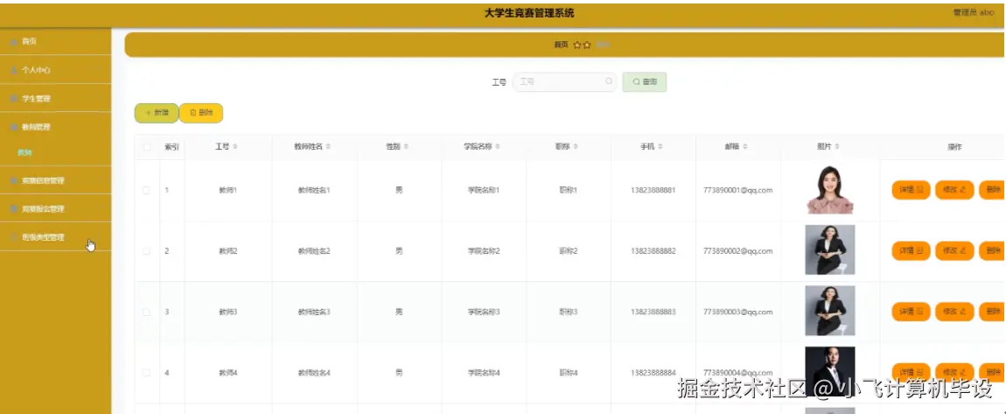The image size is (1006, 414).
Task: Click the magnifier icon inside the 工号 search field
Action: point(608,81)
